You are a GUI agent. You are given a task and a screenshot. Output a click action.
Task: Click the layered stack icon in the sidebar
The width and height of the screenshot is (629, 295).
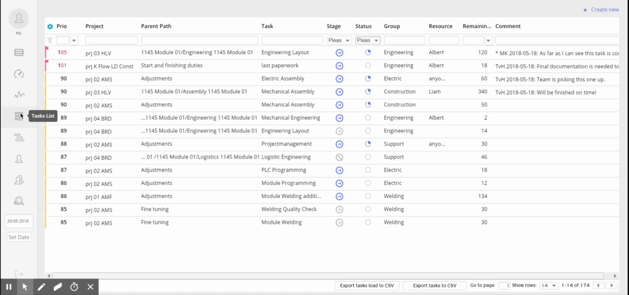[19, 137]
